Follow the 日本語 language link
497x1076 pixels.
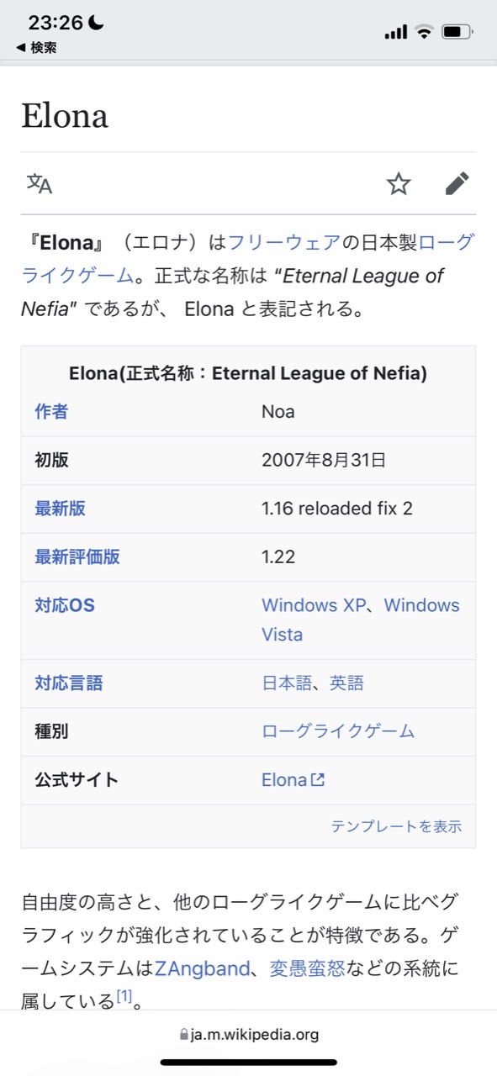coord(287,683)
